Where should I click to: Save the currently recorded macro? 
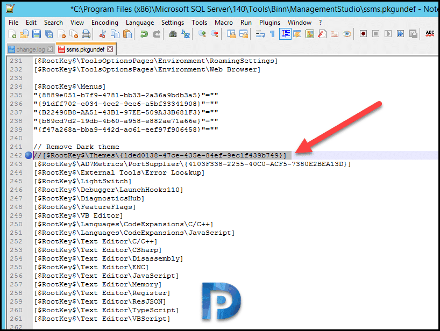(x=413, y=34)
